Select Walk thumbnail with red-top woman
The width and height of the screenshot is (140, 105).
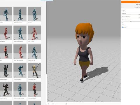click(6, 52)
